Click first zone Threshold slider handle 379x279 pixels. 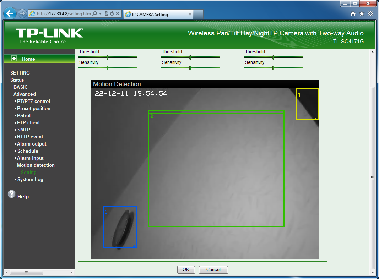(107, 58)
